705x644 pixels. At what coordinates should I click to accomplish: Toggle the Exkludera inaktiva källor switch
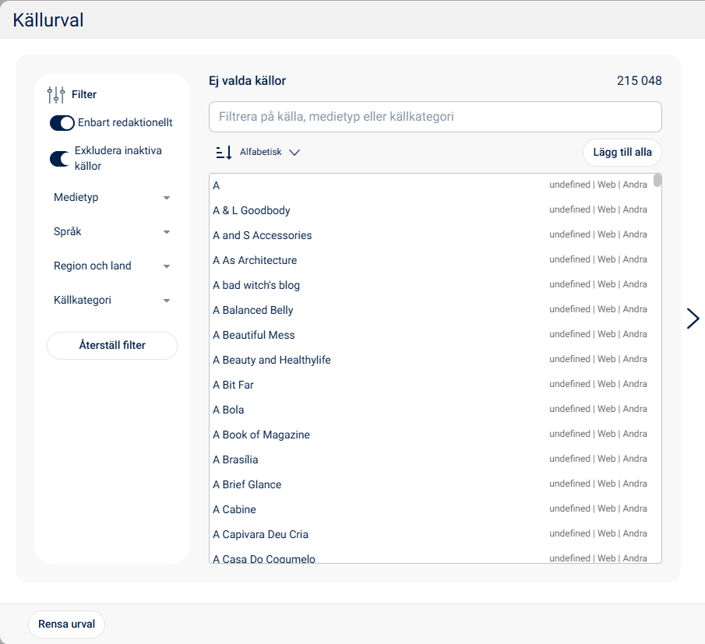60,158
